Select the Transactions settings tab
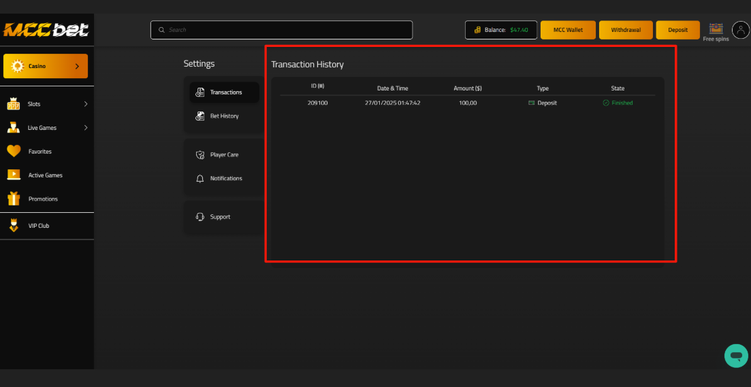The width and height of the screenshot is (751, 387). [224, 92]
